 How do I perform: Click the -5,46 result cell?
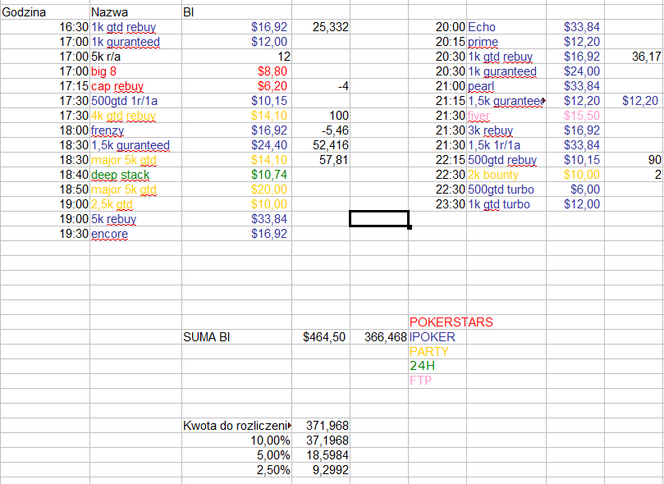click(x=321, y=130)
